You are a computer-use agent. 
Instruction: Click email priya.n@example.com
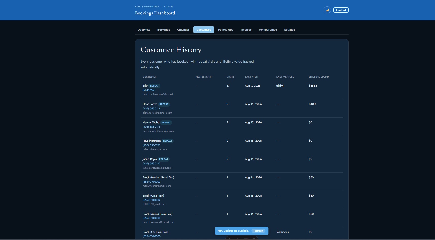click(155, 149)
